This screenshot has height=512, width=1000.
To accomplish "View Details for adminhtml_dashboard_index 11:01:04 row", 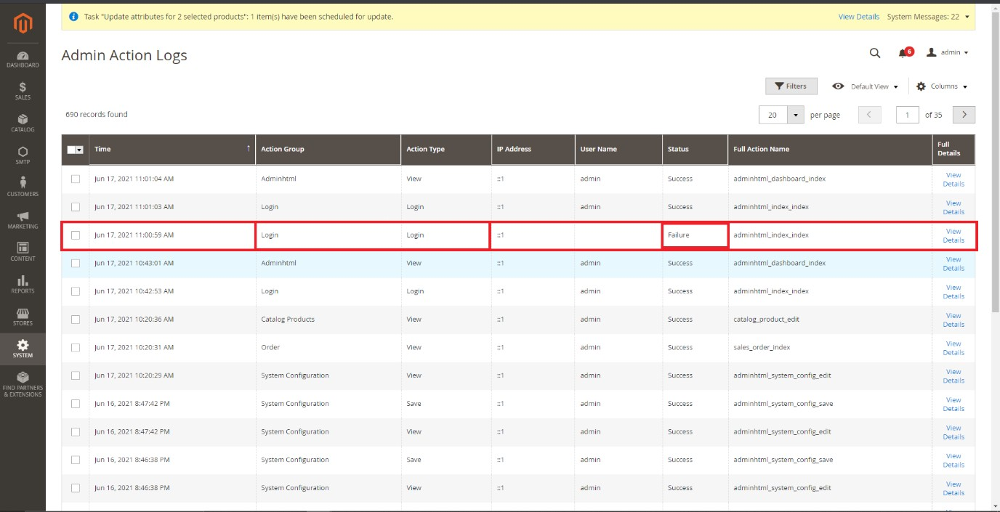I will 953,179.
